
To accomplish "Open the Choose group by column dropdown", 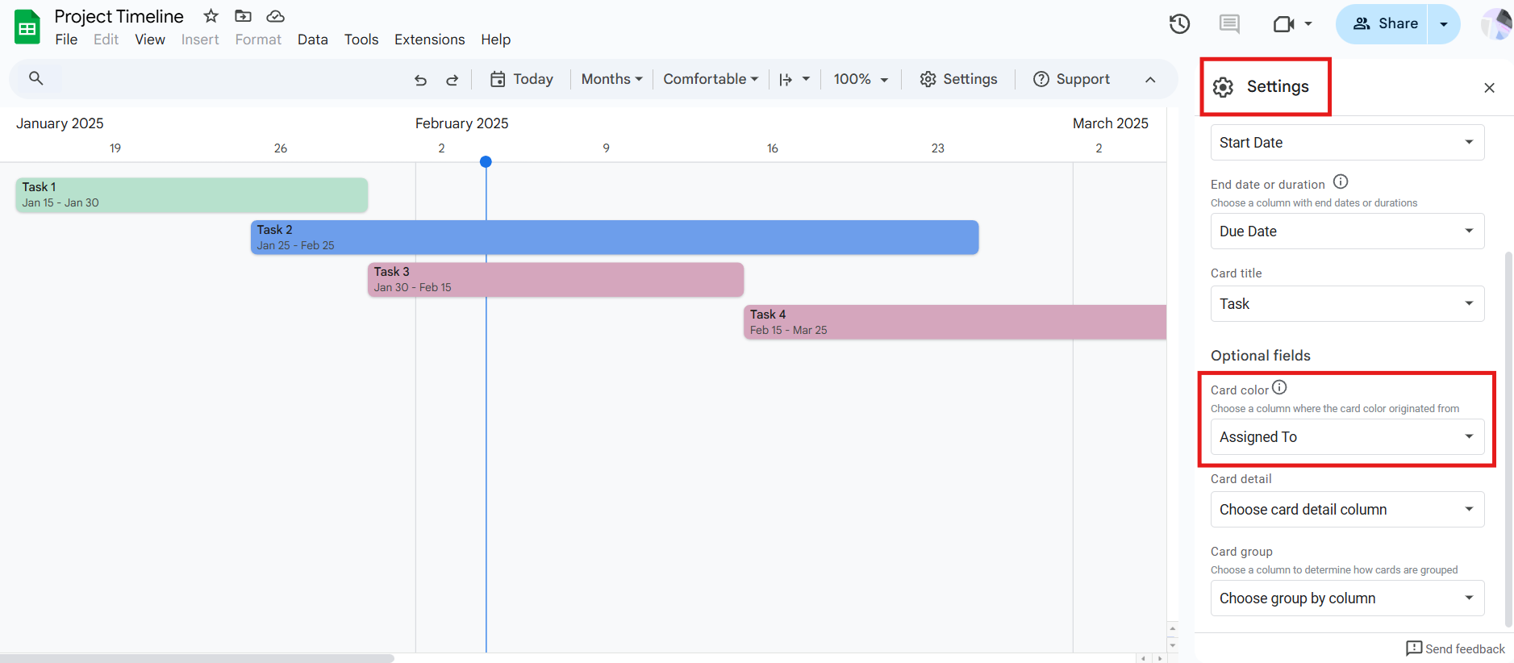I will tap(1346, 598).
